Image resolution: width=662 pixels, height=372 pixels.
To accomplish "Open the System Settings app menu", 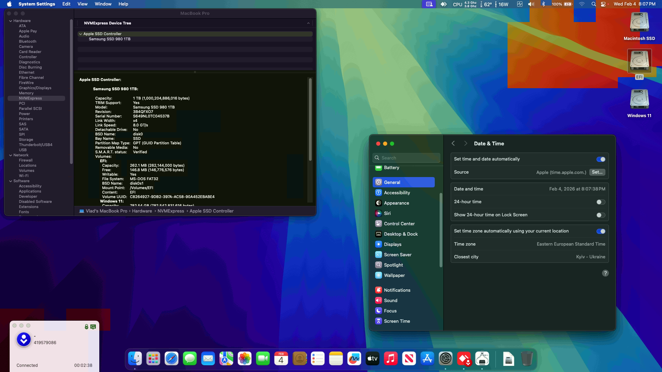I will click(37, 4).
